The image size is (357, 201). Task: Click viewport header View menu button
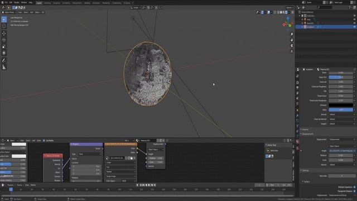tap(20, 12)
